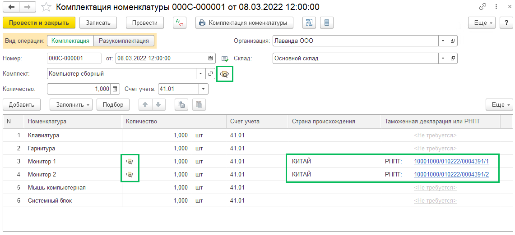Viewport: 515px width, 235px height.
Task: Select the Мышь компьютерная row
Action: click(257, 187)
